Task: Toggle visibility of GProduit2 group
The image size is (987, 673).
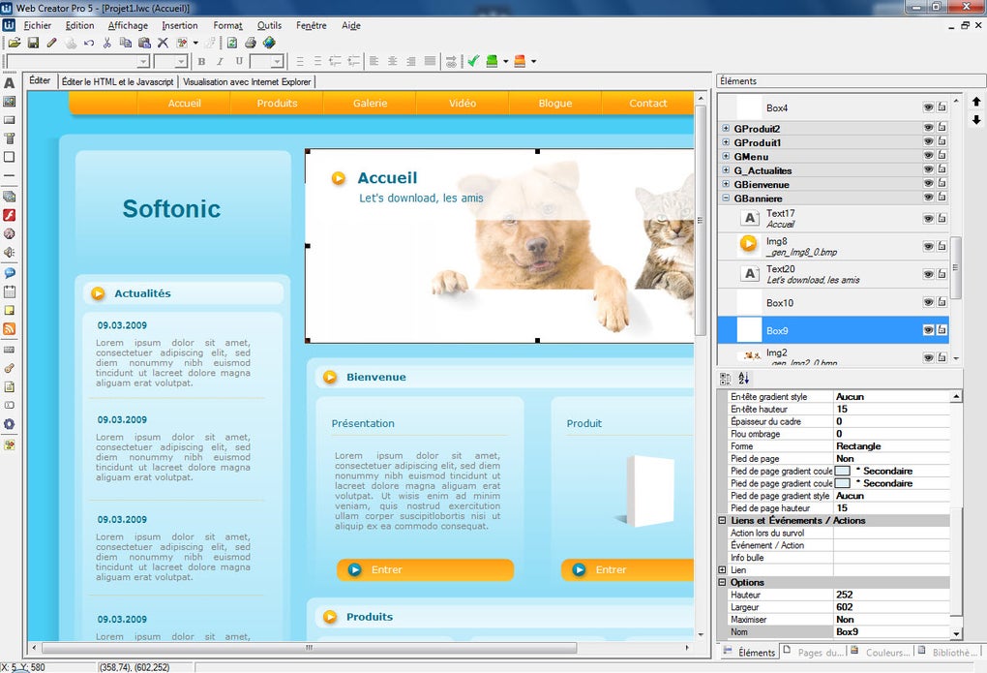Action: pos(928,128)
